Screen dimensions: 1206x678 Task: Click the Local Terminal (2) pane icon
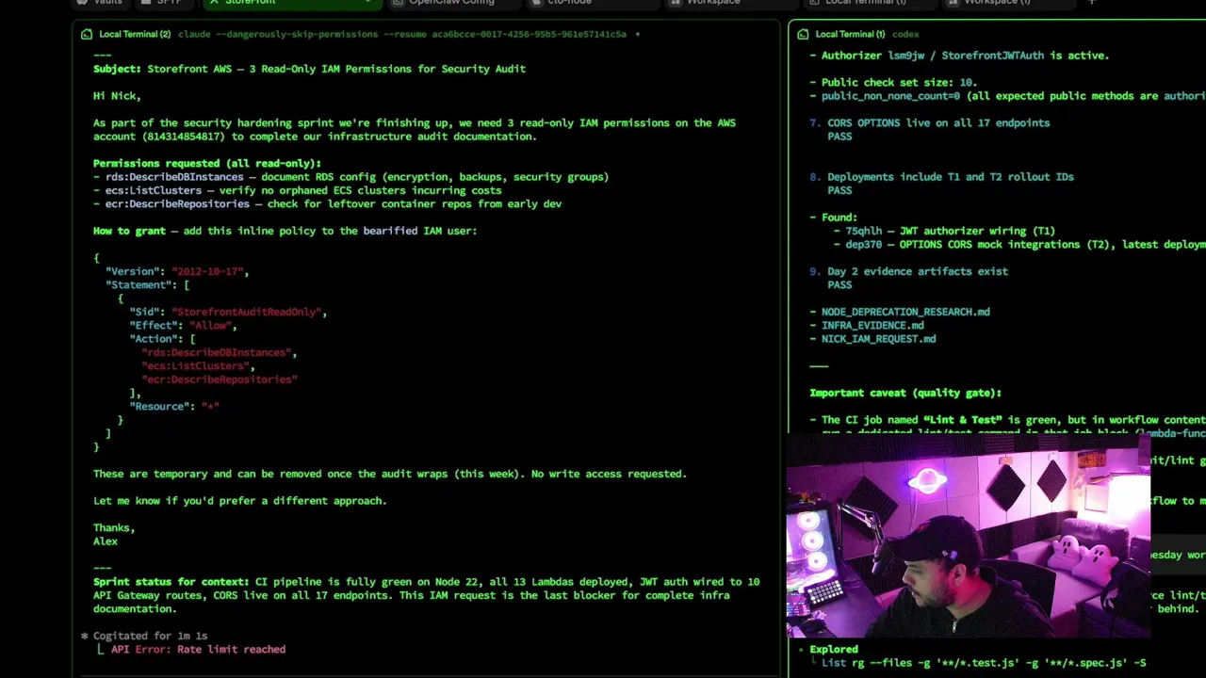point(87,34)
